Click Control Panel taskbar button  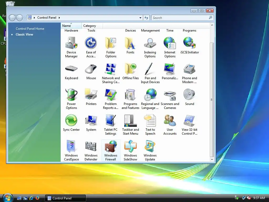click(x=65, y=198)
